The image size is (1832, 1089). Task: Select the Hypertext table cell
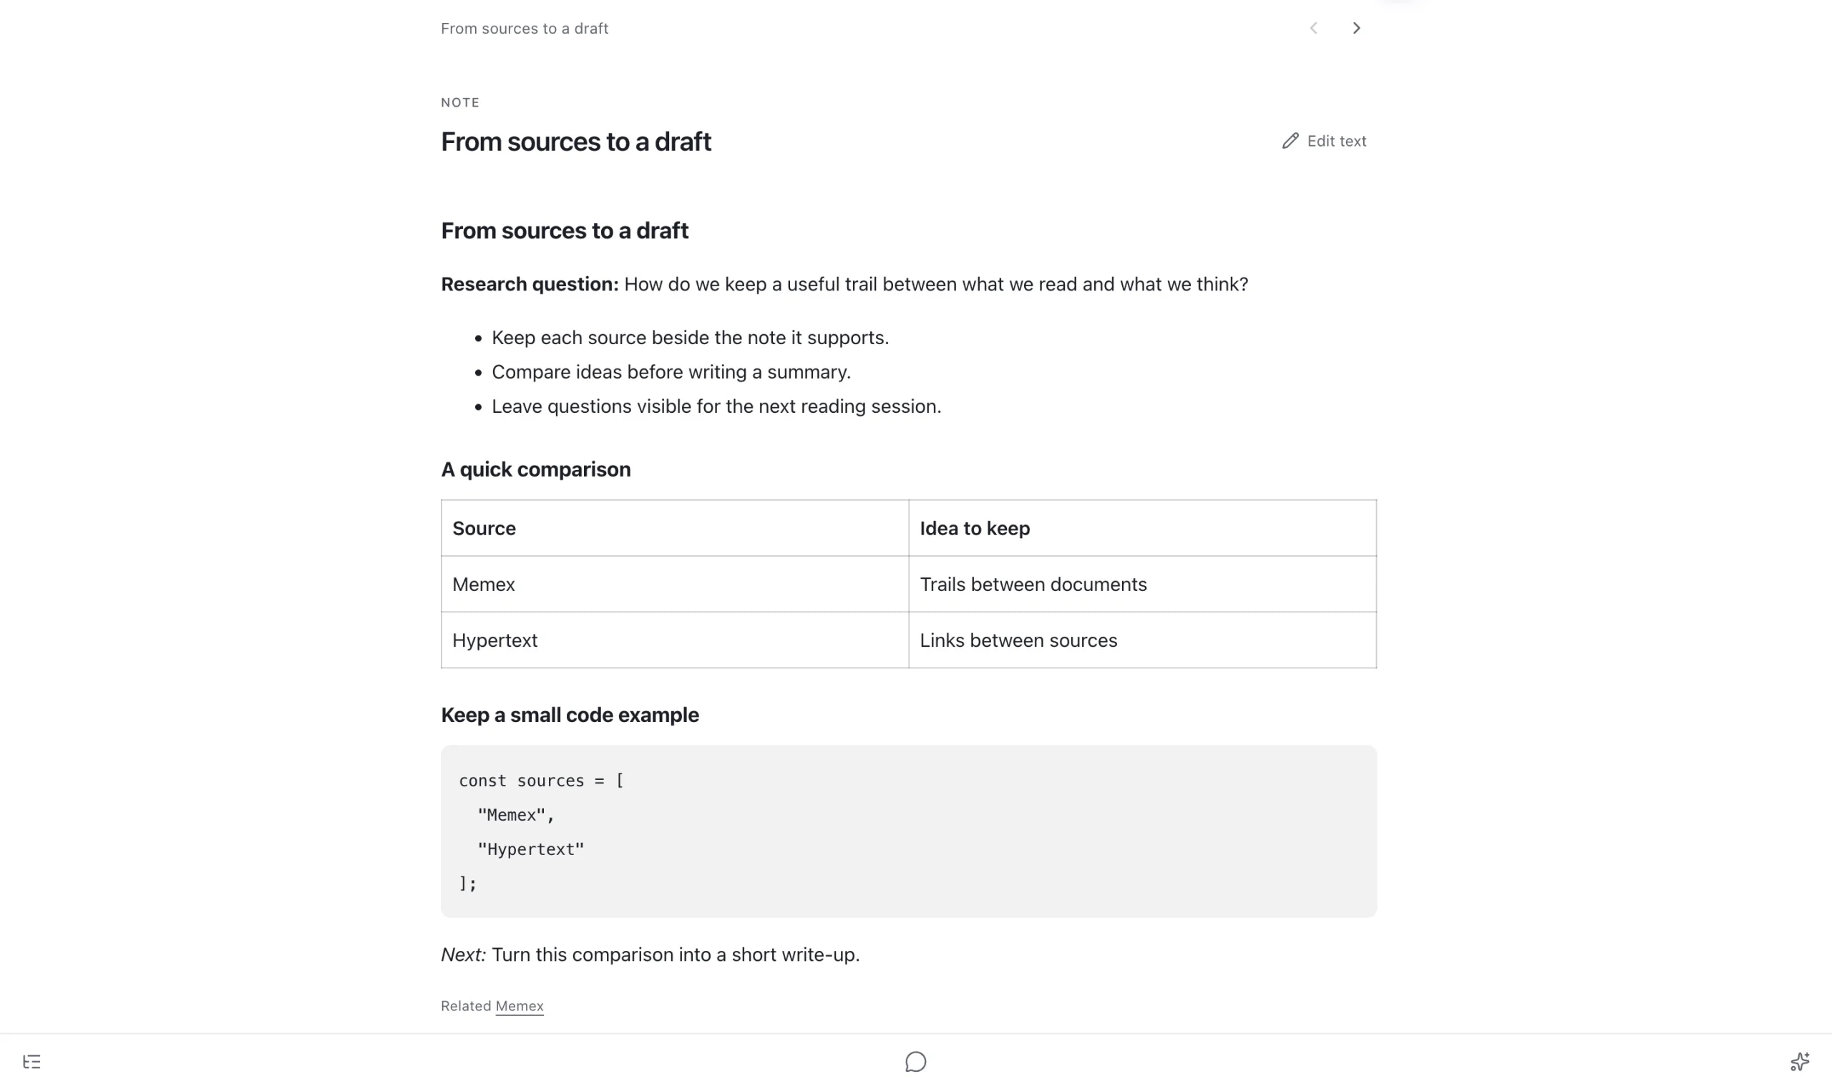(x=675, y=640)
